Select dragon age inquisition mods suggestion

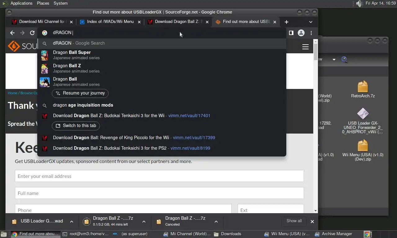(162, 105)
